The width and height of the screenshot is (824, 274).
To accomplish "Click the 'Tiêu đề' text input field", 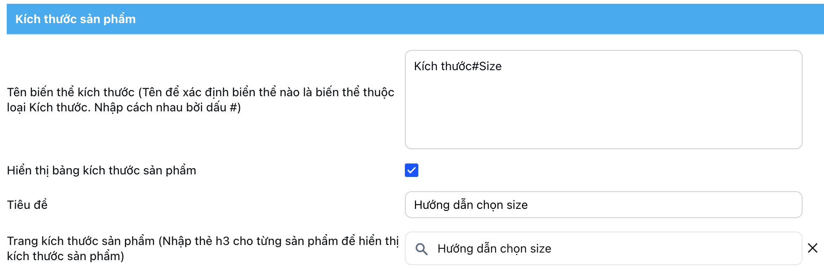I will point(603,205).
